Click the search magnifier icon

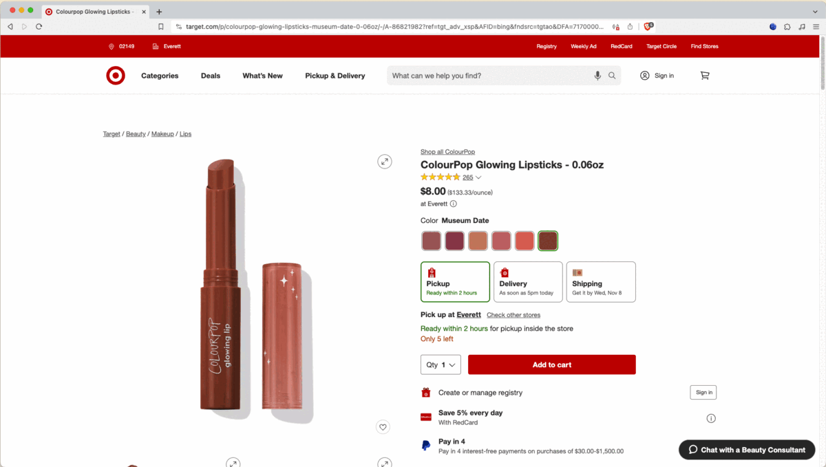(x=612, y=76)
